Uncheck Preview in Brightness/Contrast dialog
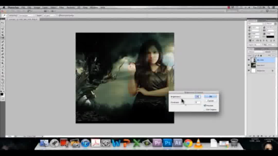Viewport: 278px width, 156px height. (205, 105)
